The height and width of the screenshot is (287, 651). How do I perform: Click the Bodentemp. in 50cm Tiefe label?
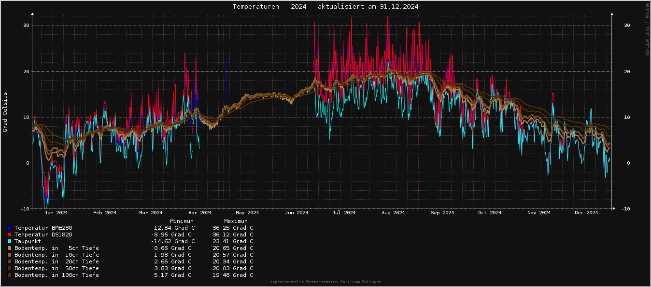tap(57, 268)
